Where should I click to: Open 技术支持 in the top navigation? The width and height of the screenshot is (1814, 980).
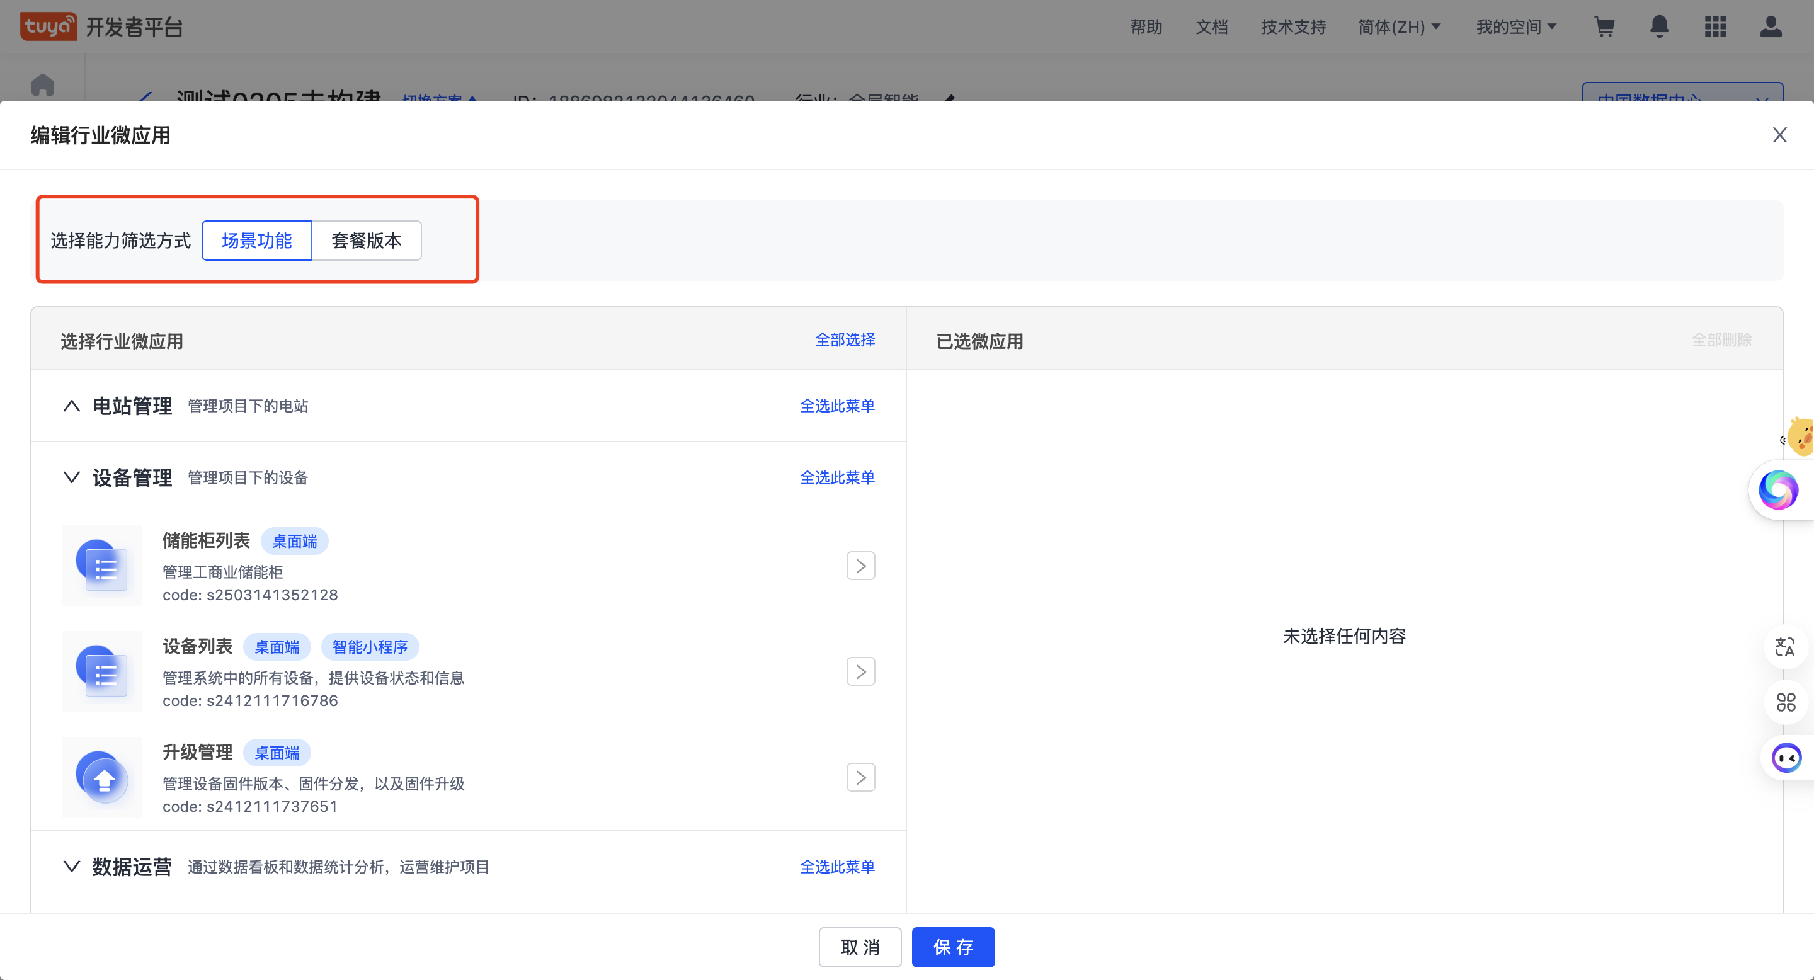1293,26
